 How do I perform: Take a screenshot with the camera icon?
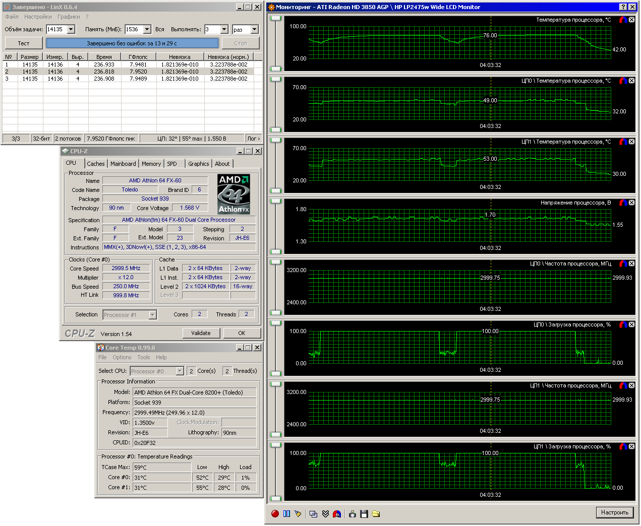pyautogui.click(x=352, y=514)
